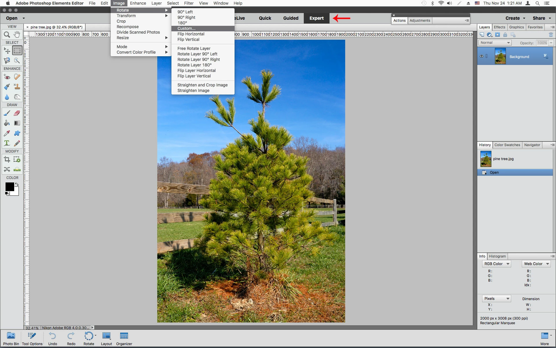Hide the Background layer visibility
This screenshot has height=348, width=556.
(481, 56)
